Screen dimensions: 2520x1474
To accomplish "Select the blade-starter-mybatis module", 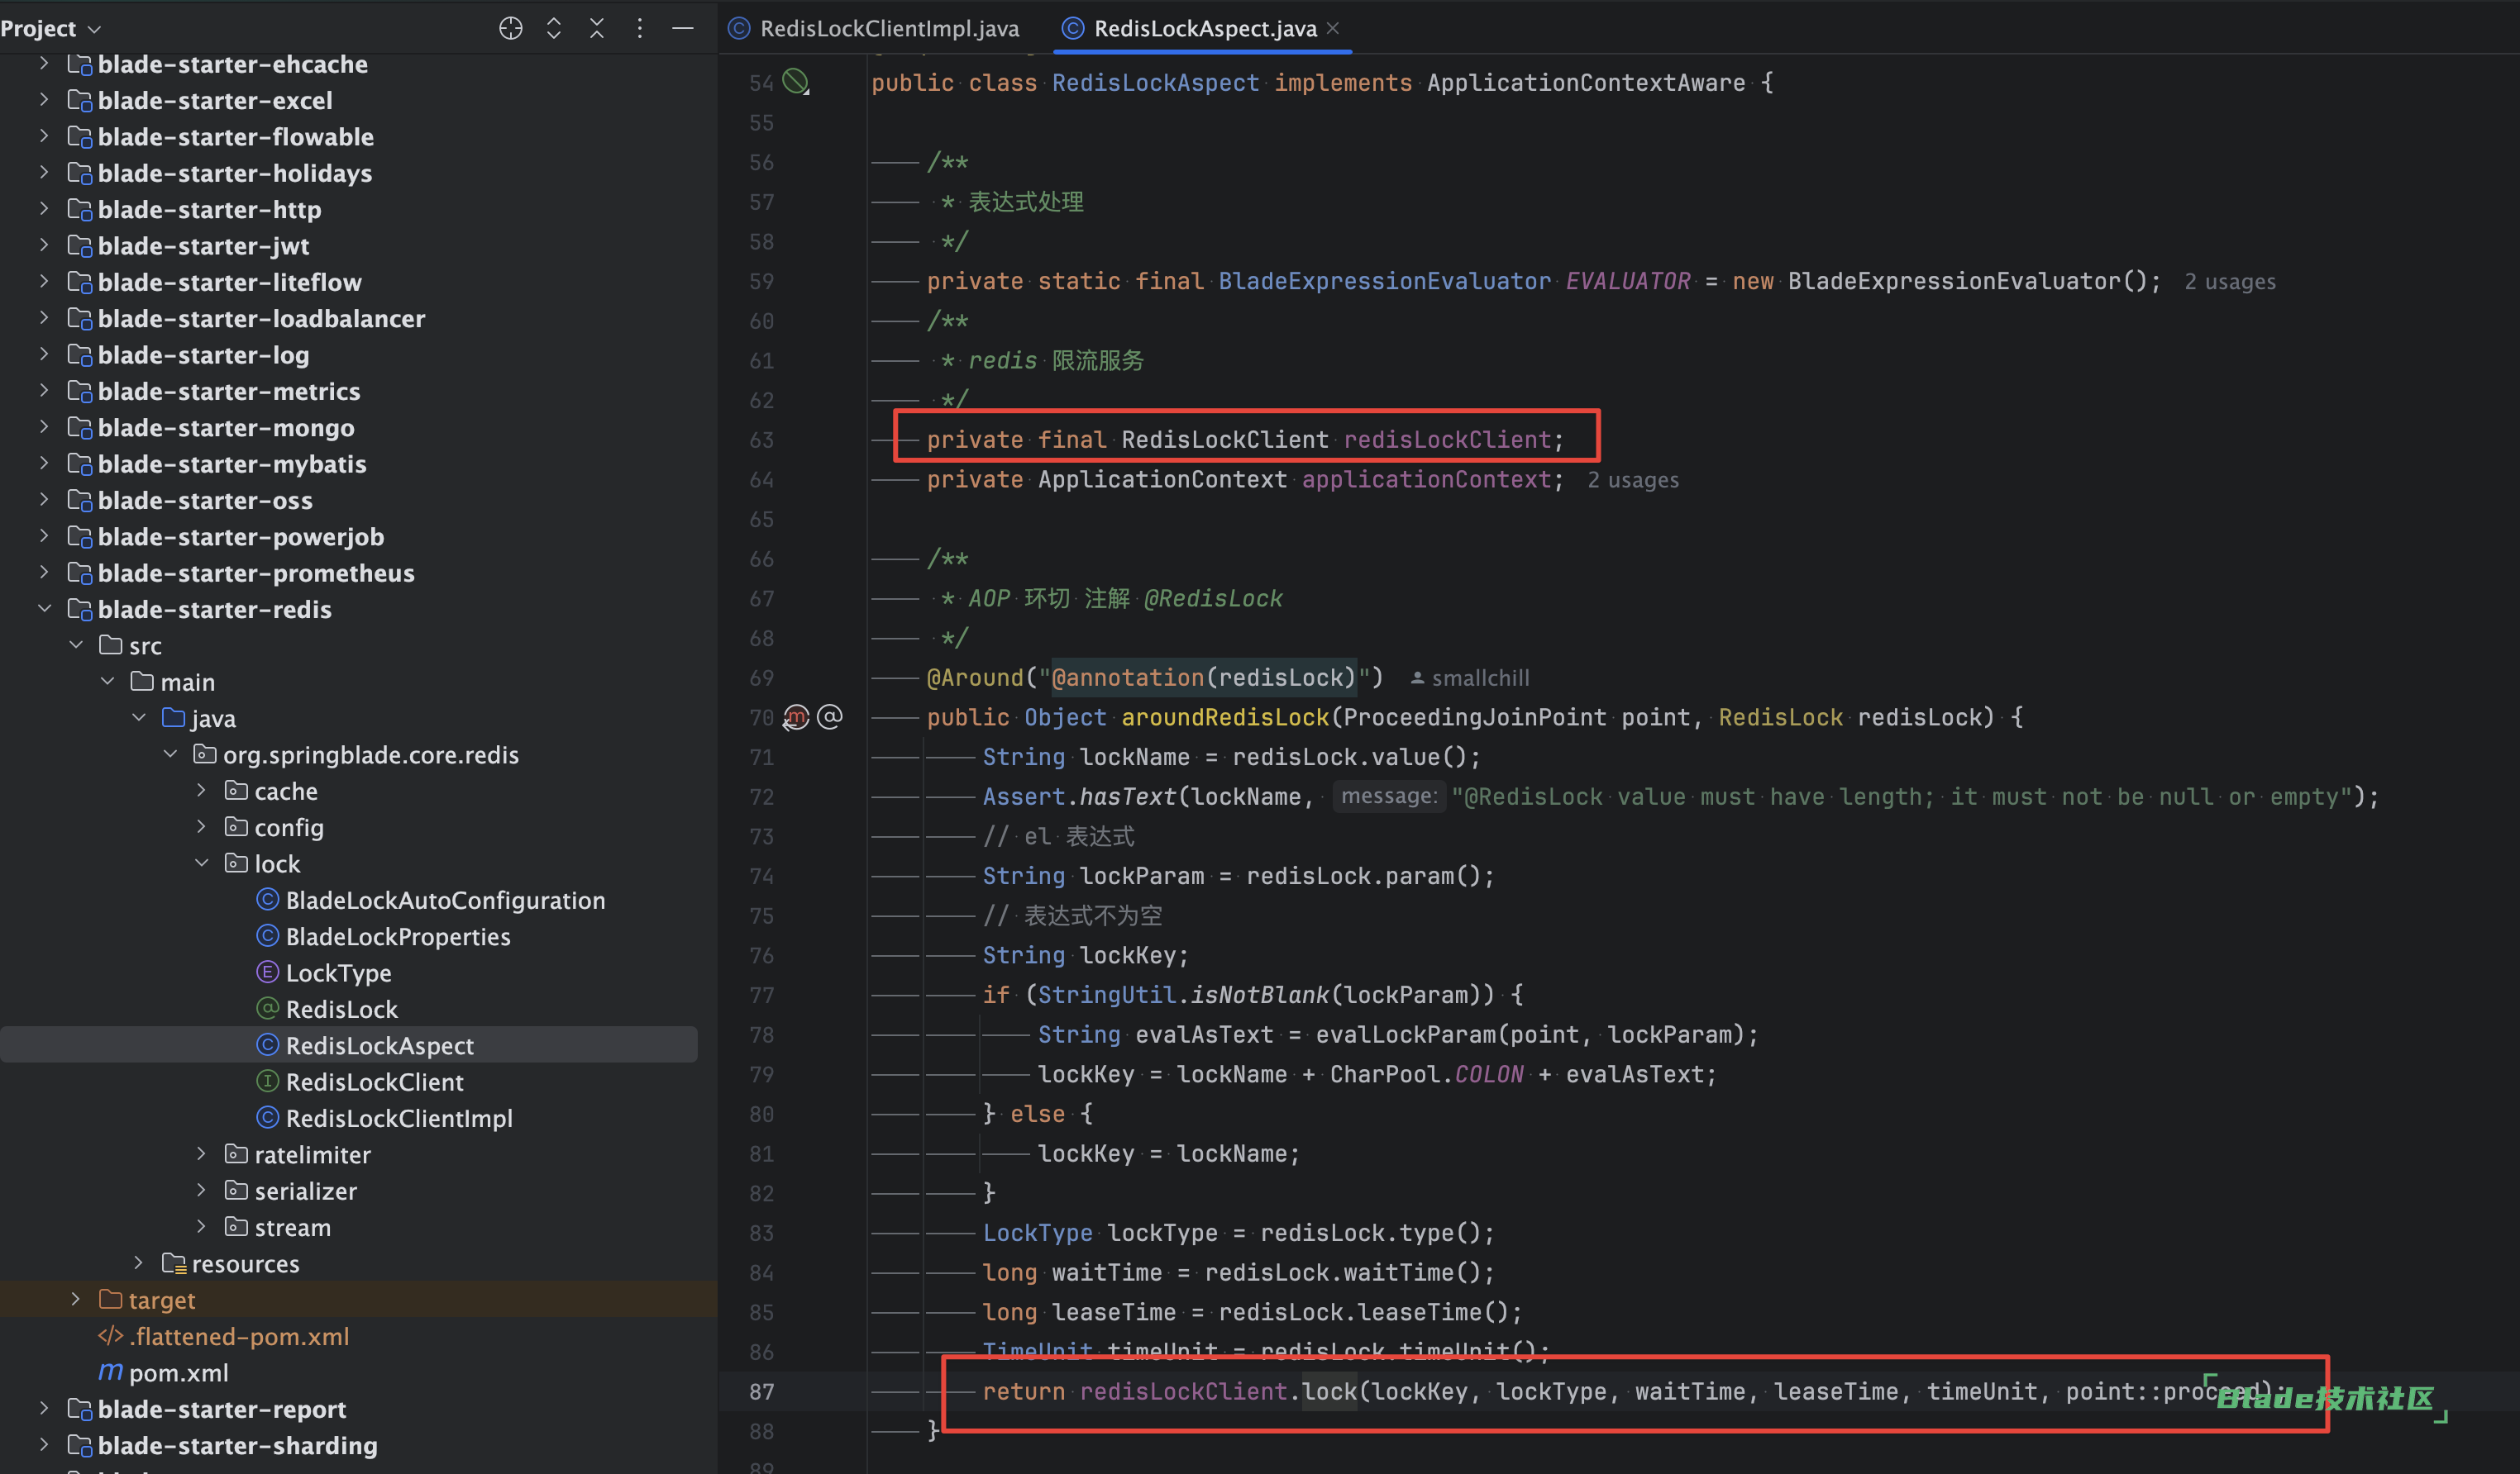I will [232, 464].
